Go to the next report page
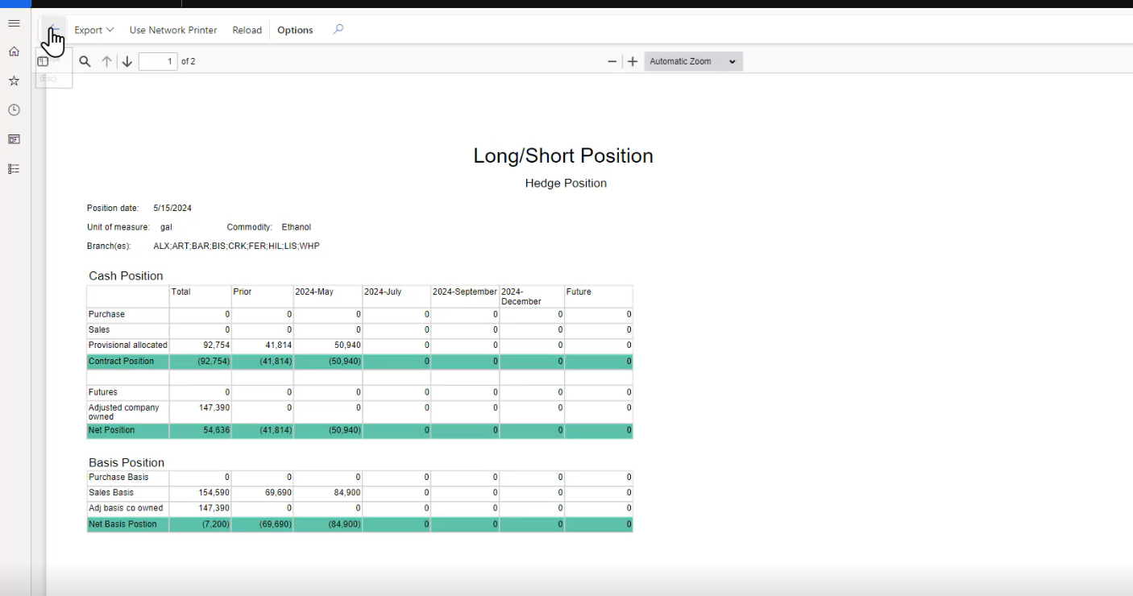Image resolution: width=1133 pixels, height=596 pixels. (127, 60)
